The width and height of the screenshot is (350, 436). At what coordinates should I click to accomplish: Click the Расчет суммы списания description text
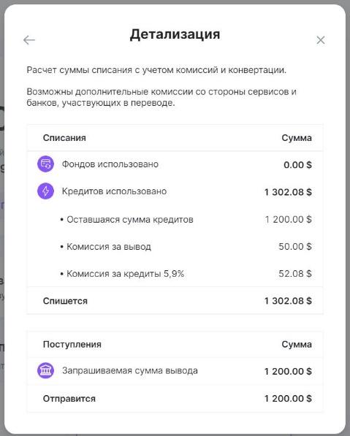(x=156, y=70)
